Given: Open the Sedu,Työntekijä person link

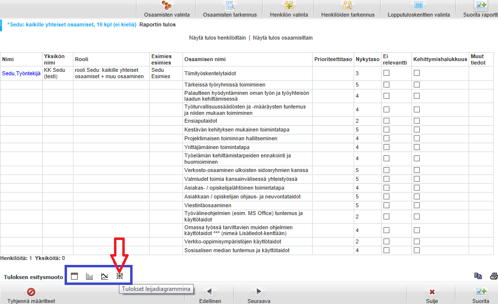Looking at the screenshot, I should [21, 73].
